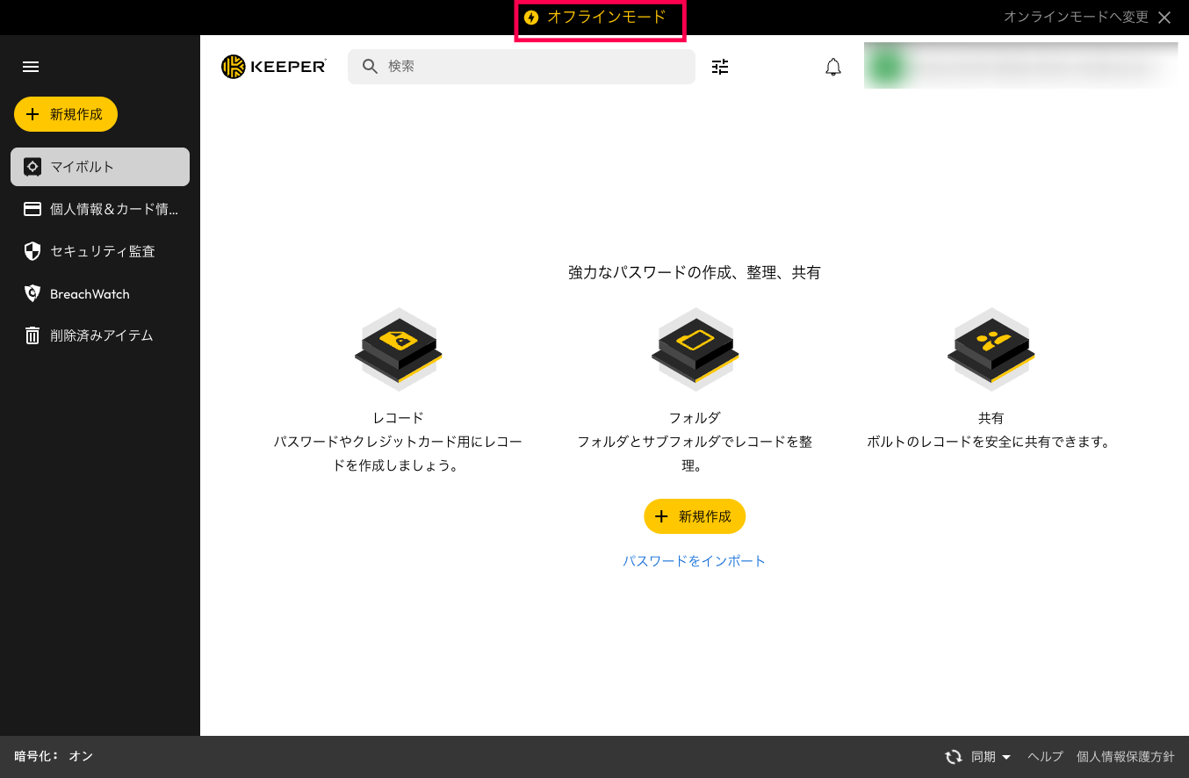1189x778 pixels.
Task: Click the パスワードをインポート link
Action: 695,561
